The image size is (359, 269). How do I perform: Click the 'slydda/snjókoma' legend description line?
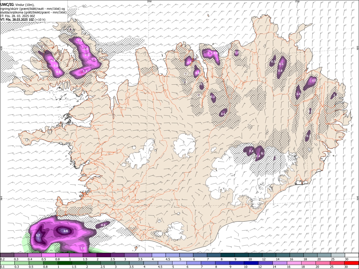(x=33, y=12)
